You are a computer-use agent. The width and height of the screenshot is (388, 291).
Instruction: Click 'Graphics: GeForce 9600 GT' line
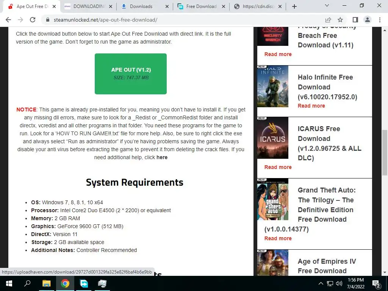(x=77, y=227)
